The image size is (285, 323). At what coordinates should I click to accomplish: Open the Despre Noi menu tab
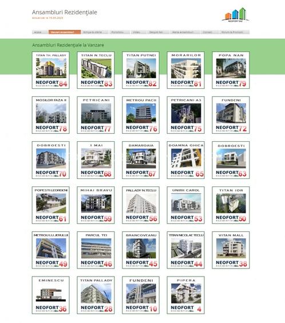coord(158,32)
